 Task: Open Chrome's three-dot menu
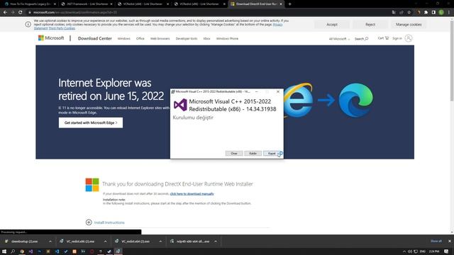point(449,13)
